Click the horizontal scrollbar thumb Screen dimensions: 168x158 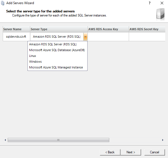(x=58, y=140)
